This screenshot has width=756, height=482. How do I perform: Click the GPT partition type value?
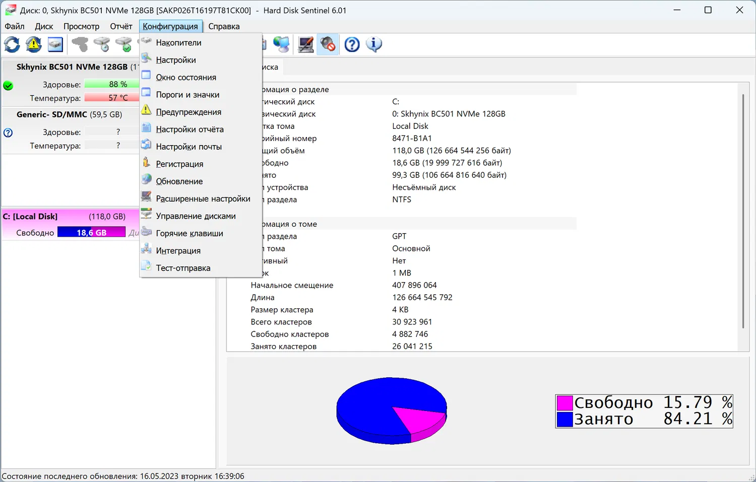(399, 236)
